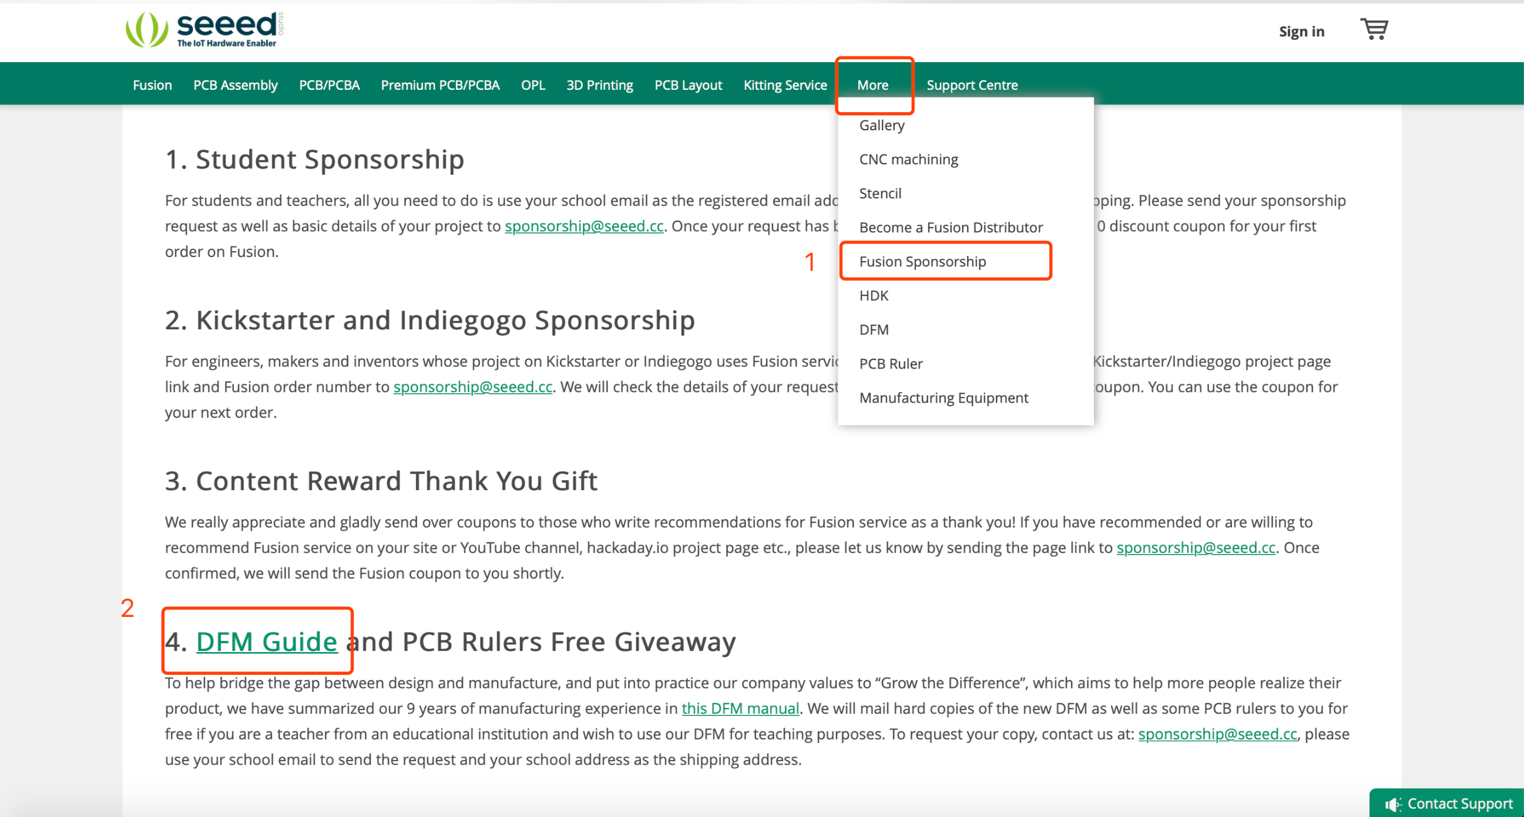Go to PCB Assembly page
1524x817 pixels.
coord(235,85)
